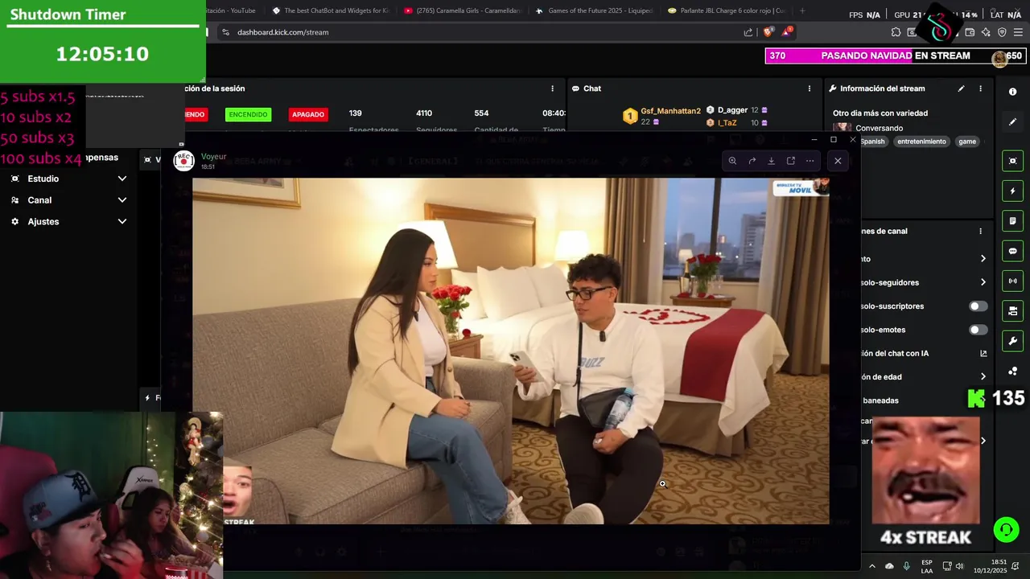The height and width of the screenshot is (579, 1030).
Task: Select the Spanish language tag
Action: tap(872, 142)
